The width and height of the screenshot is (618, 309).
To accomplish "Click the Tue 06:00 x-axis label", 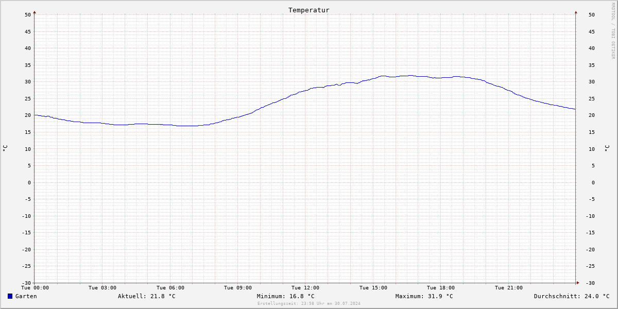I will (170, 288).
